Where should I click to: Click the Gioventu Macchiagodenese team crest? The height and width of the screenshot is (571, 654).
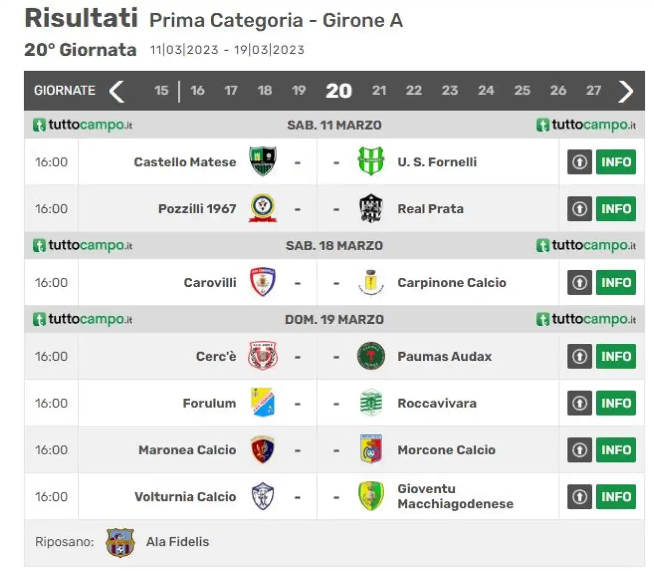[x=371, y=496]
